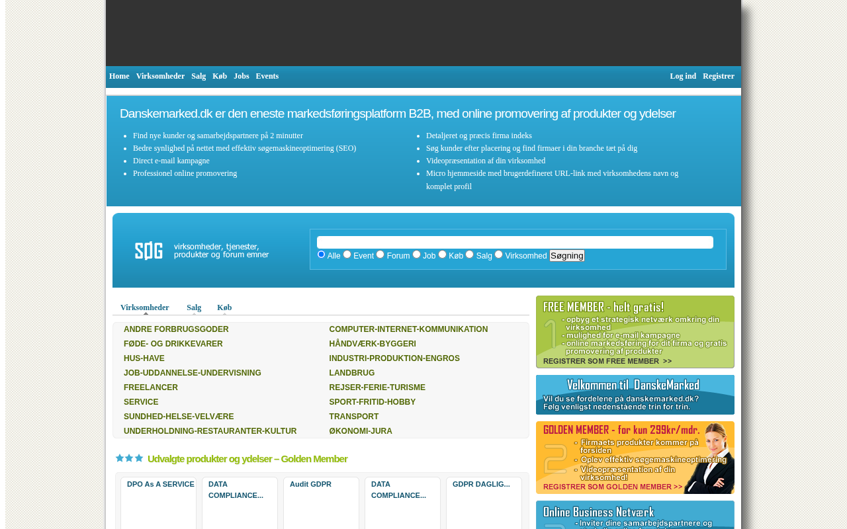Open the Audit GDPR product
847x529 pixels.
pyautogui.click(x=310, y=484)
